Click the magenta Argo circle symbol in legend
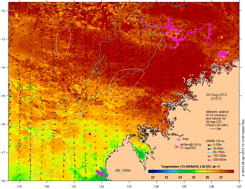 178,139
